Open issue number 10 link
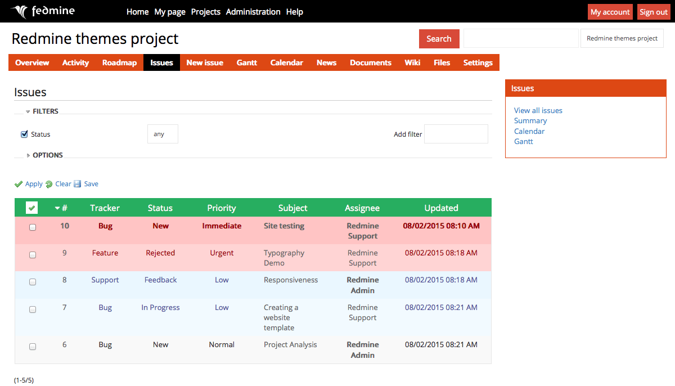 65,226
